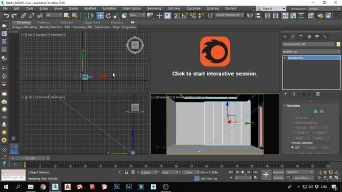Viewport: 342px width, 192px height.
Task: Open the Motion command panel tab
Action: click(x=309, y=37)
